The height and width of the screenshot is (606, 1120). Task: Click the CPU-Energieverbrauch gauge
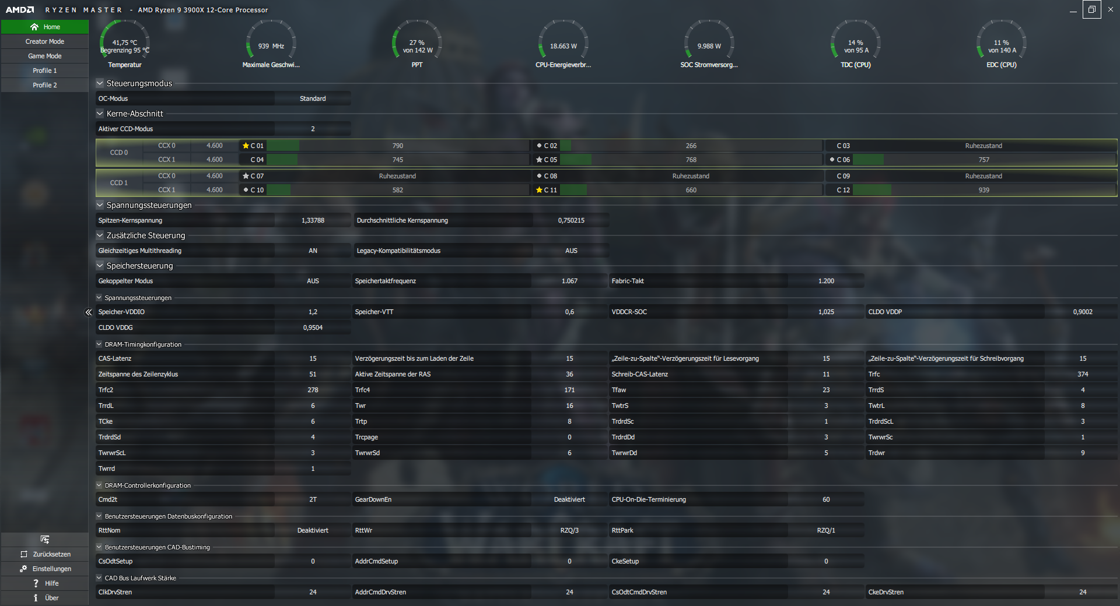click(563, 44)
